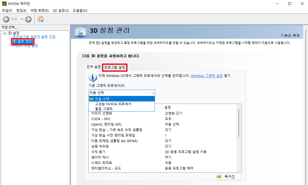Select 가상 현실 사전 렌더링 프레임 row
This screenshot has height=185, width=308.
tap(163, 135)
